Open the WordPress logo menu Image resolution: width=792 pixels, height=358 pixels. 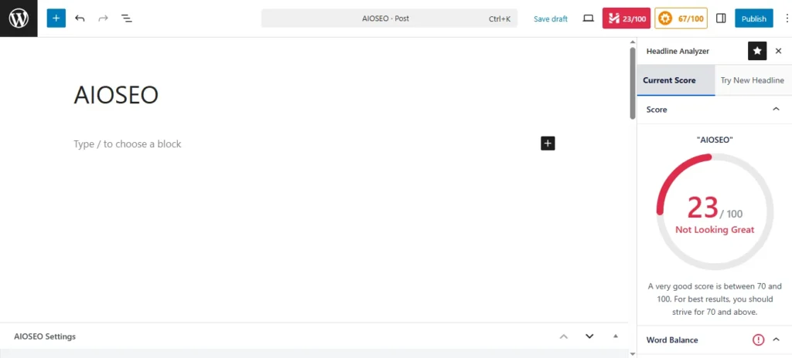pyautogui.click(x=19, y=19)
